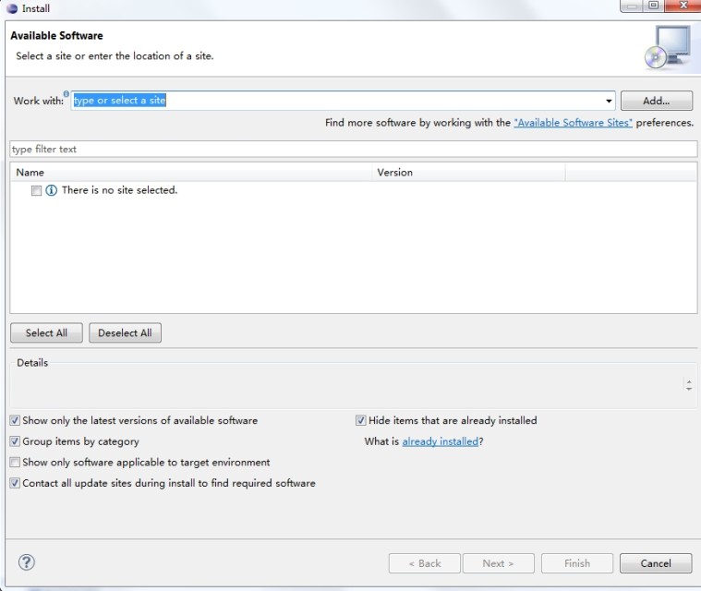The width and height of the screenshot is (701, 591).
Task: Click the Help question mark icon
Action: click(27, 562)
